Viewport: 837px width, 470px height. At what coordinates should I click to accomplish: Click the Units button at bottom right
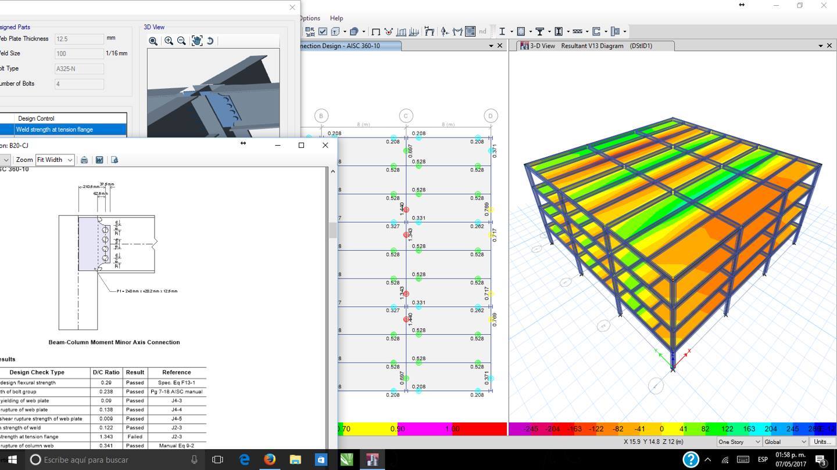coord(822,442)
